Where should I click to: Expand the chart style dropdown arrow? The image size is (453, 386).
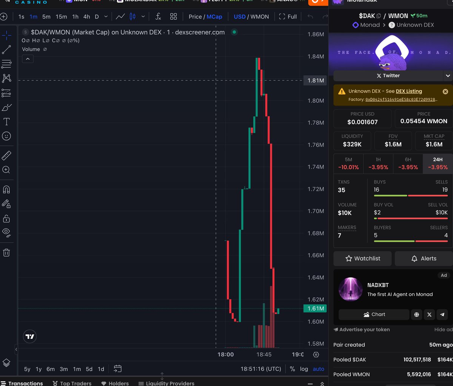[143, 17]
